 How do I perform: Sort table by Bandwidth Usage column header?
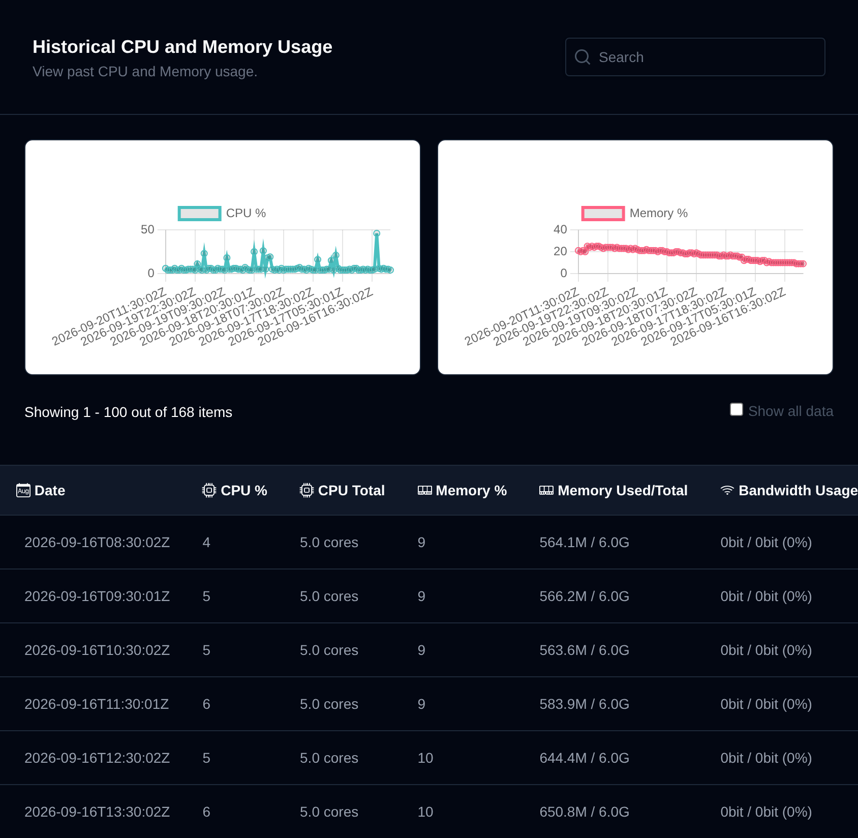(x=798, y=490)
